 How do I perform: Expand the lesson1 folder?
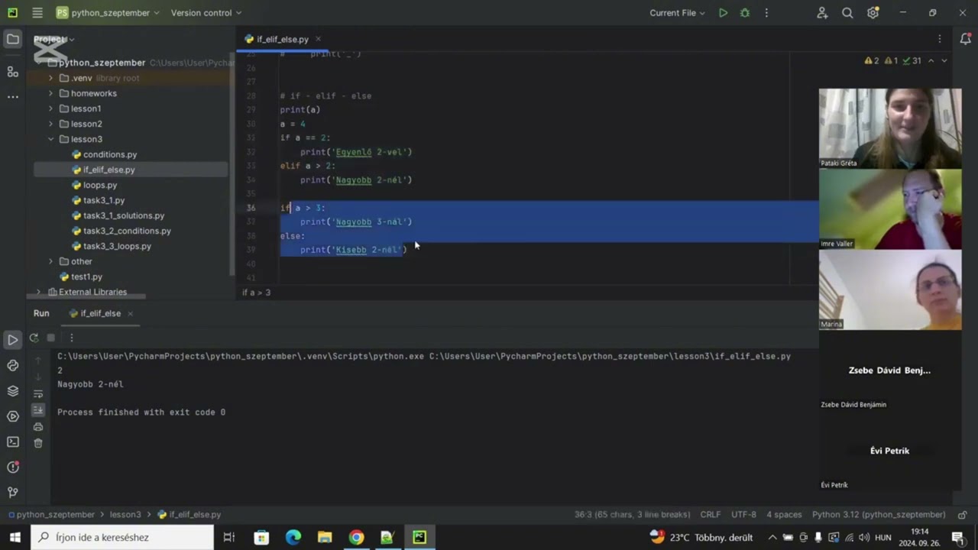[x=51, y=108]
